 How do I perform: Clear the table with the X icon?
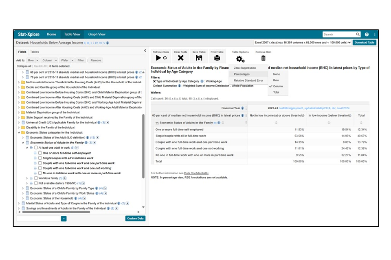click(x=180, y=58)
